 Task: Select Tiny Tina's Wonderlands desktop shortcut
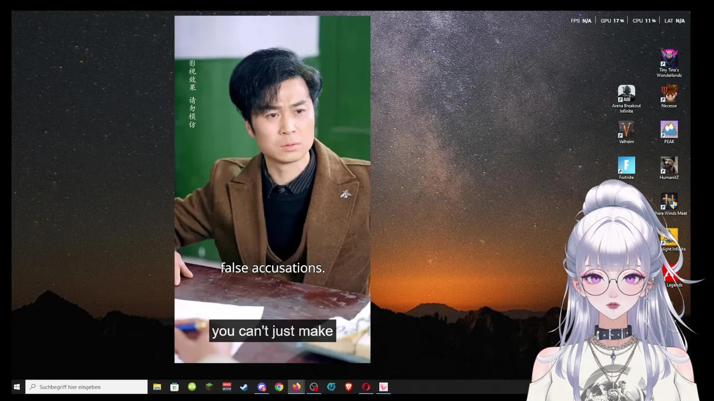tap(669, 63)
